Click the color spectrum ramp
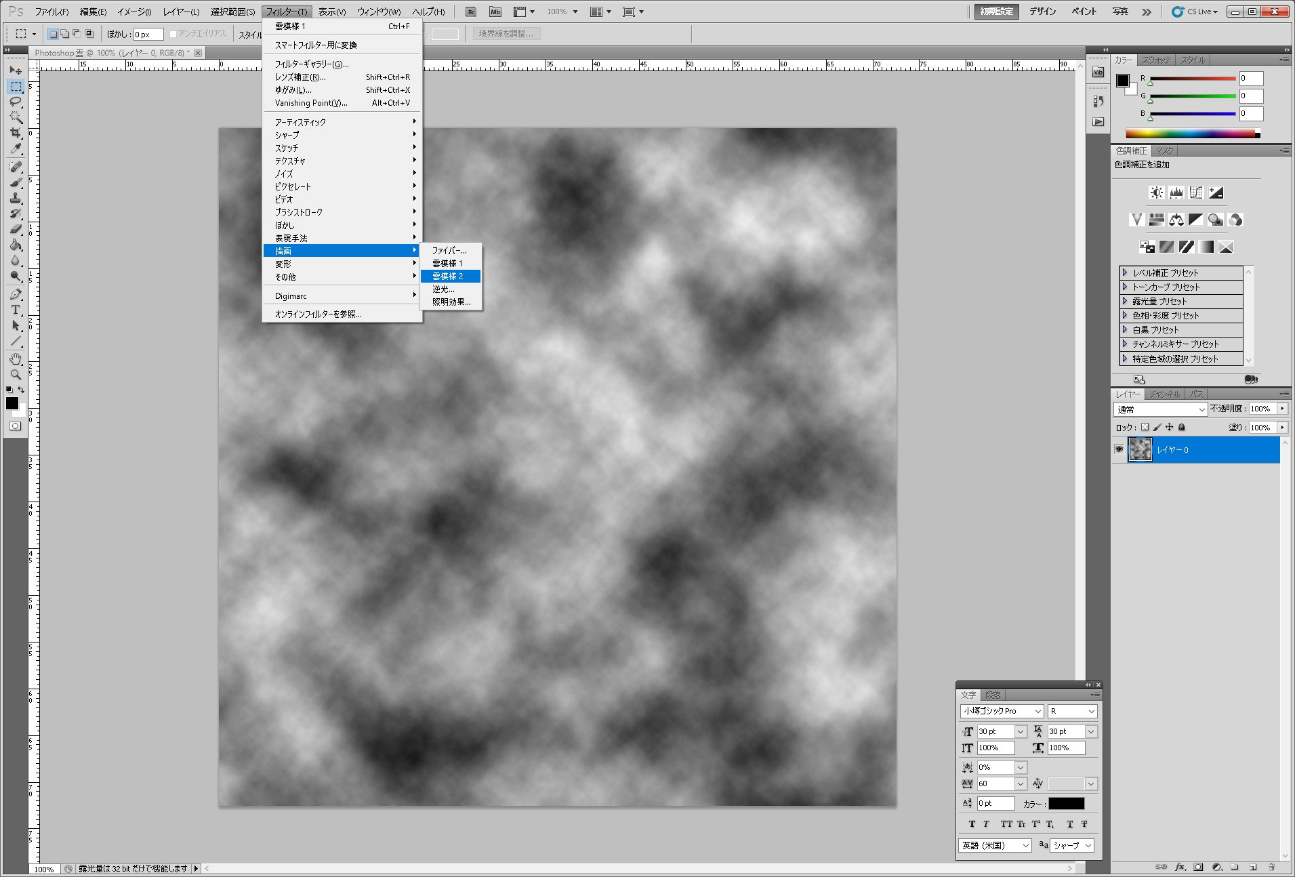 coord(1193,134)
